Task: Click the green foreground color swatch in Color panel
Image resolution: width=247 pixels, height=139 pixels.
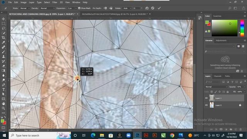Action: point(207,22)
